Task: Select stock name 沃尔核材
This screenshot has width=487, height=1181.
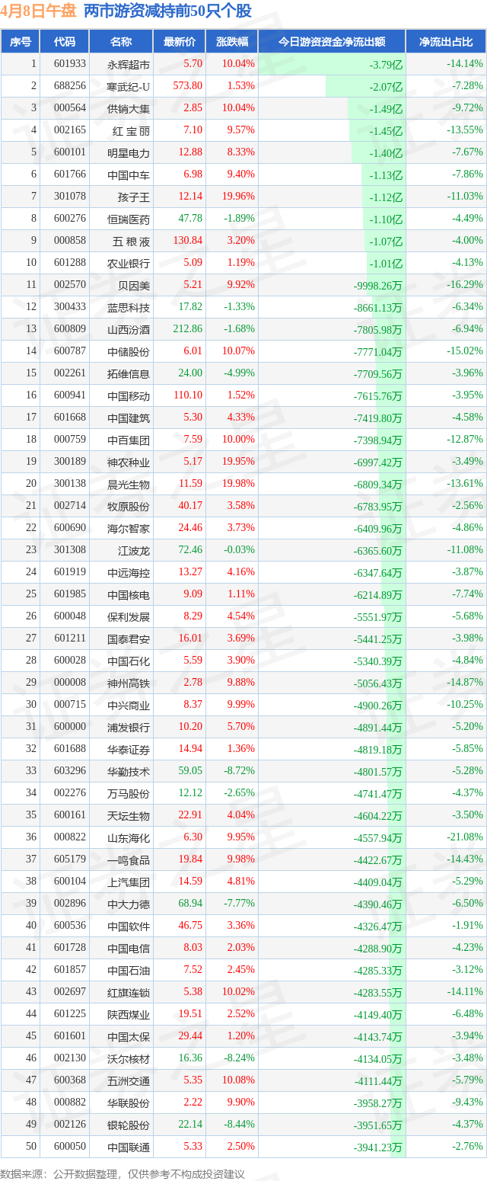Action: [129, 1059]
